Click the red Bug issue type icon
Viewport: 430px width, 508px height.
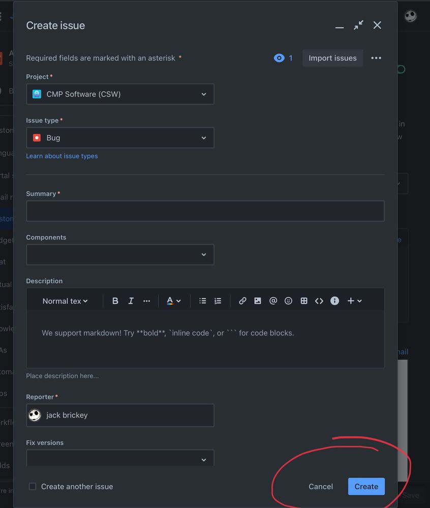point(37,138)
